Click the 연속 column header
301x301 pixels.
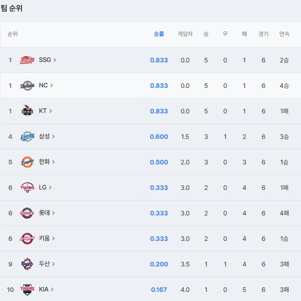[x=284, y=34]
